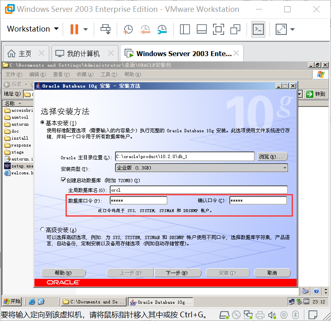Open the 查看(V) menu in Explorer
This screenshot has height=321, width=331.
pyautogui.click(x=61, y=75)
